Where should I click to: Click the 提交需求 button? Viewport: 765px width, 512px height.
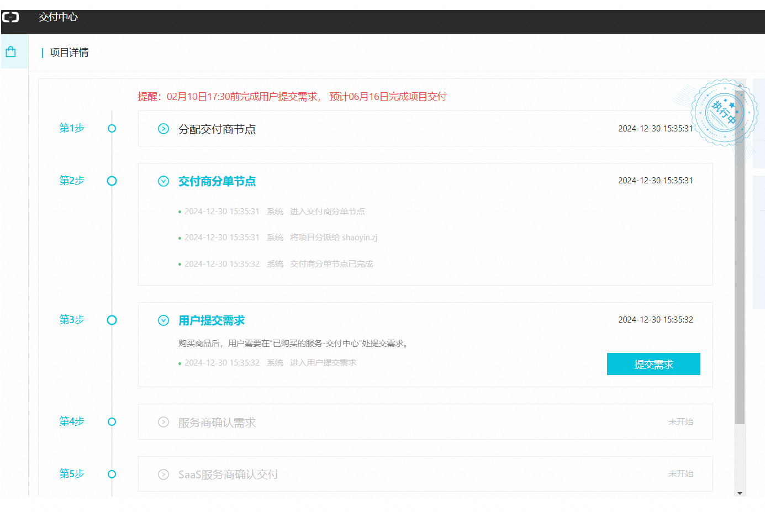pyautogui.click(x=653, y=364)
